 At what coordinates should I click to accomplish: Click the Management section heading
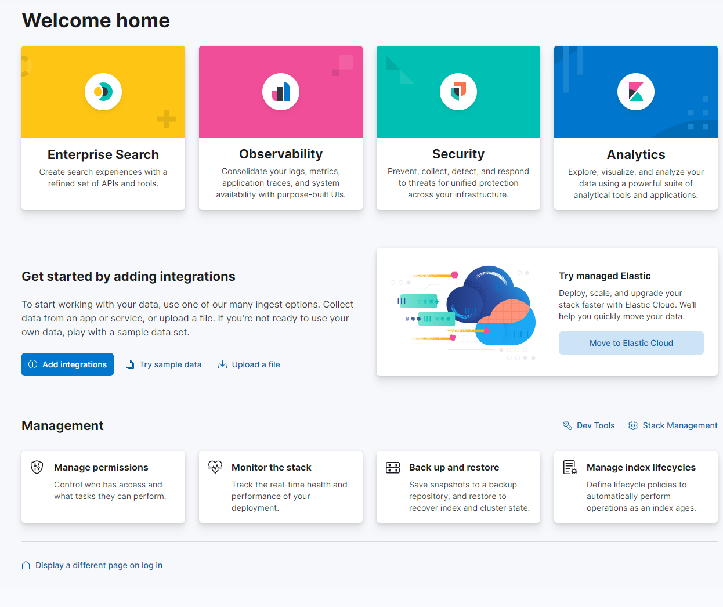click(x=63, y=425)
